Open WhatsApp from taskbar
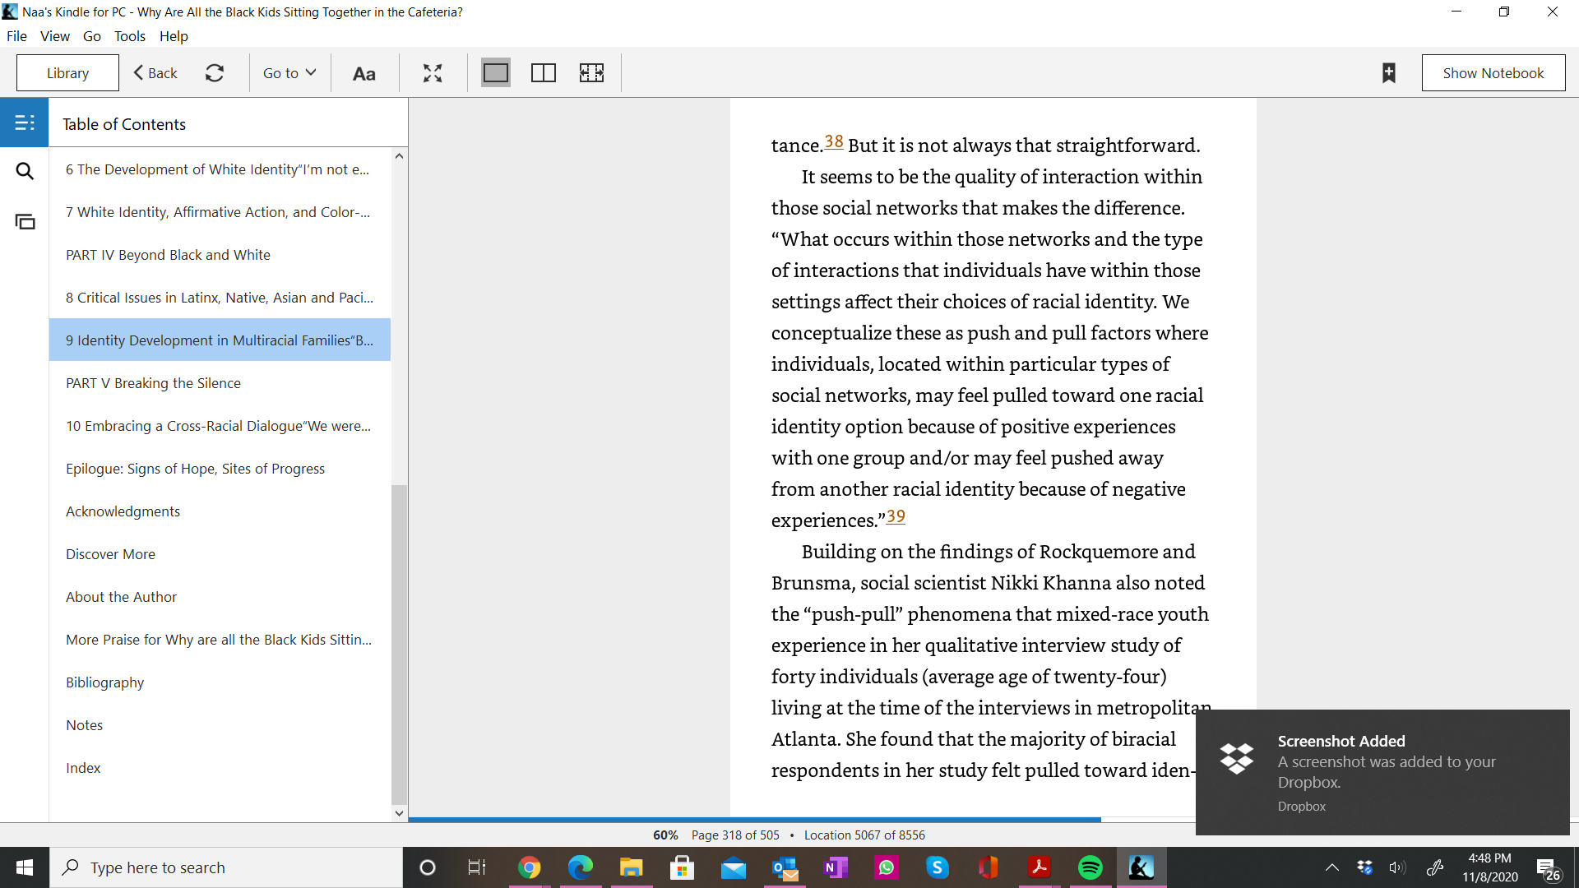 click(x=887, y=867)
